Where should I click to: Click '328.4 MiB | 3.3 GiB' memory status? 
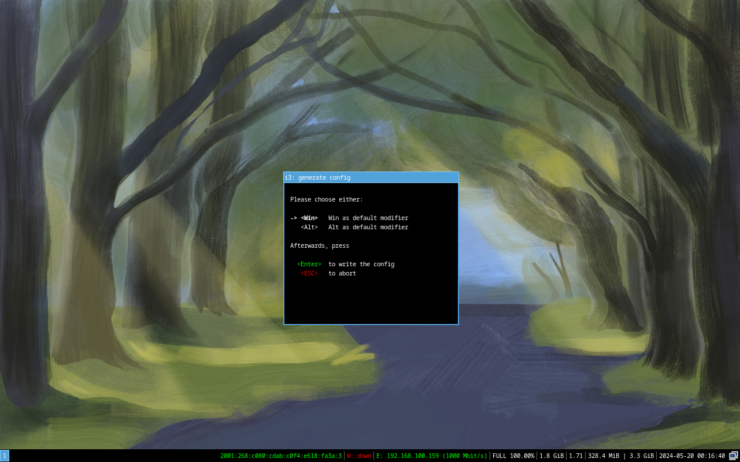[621, 456]
